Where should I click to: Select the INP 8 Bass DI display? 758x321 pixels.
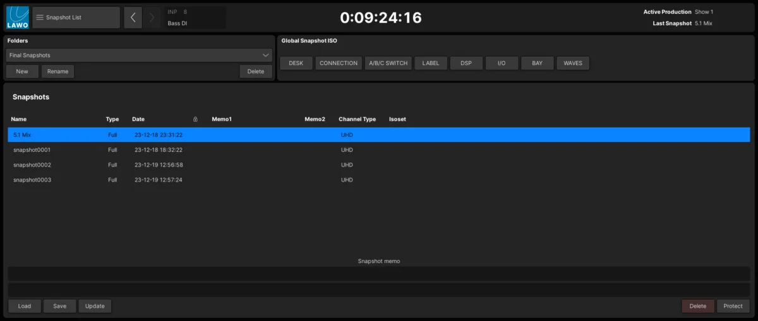pyautogui.click(x=195, y=18)
